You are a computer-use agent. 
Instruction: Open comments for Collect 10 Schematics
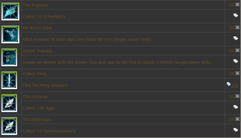coord(235,15)
